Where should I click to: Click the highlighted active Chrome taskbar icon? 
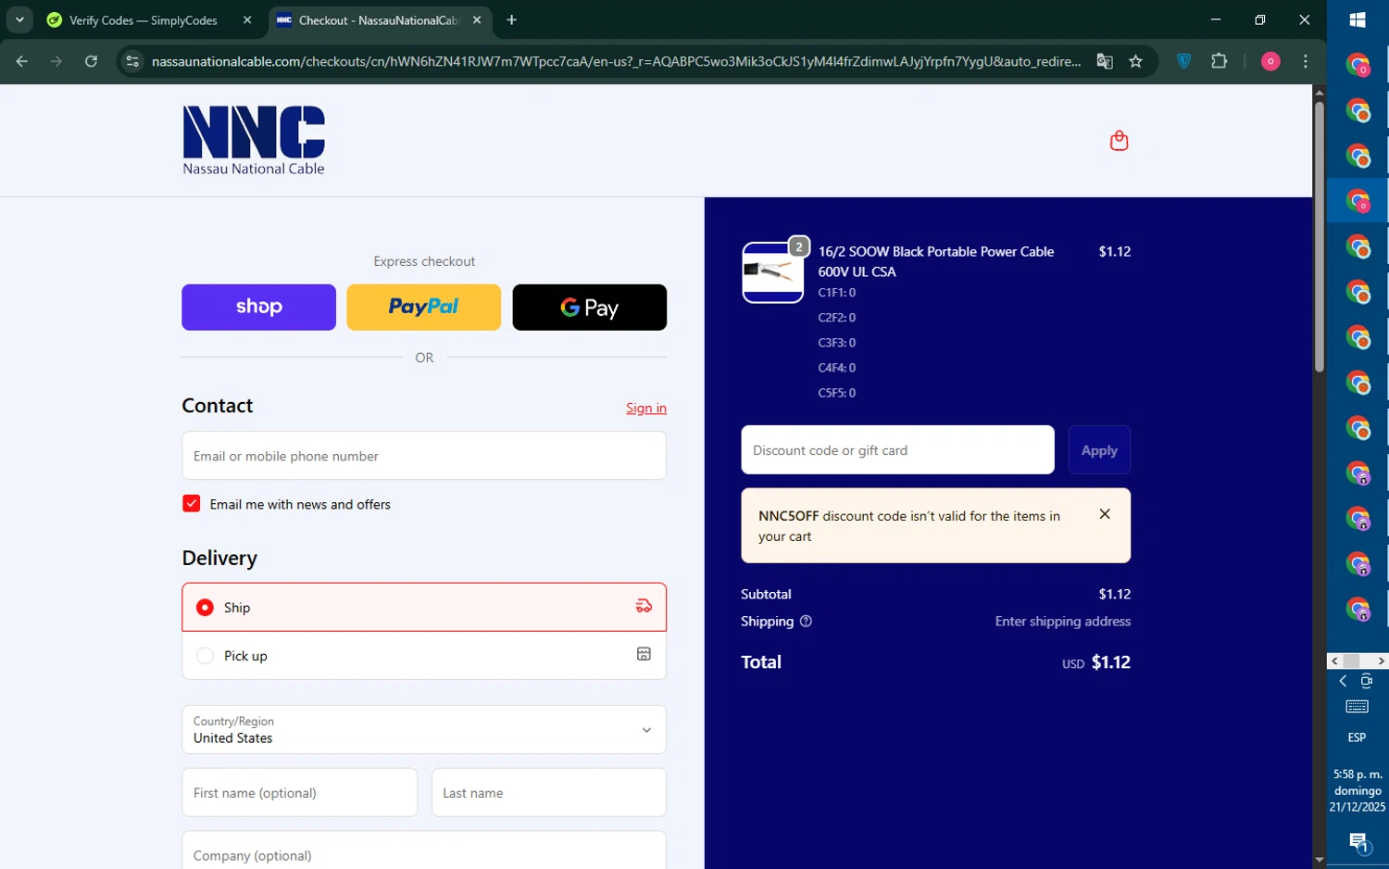(1358, 200)
